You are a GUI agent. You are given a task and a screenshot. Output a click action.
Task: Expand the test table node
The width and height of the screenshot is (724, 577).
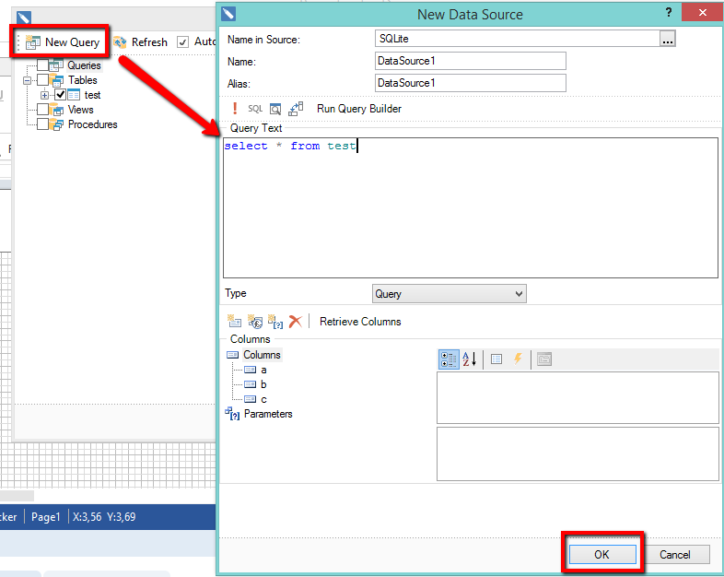(x=44, y=95)
